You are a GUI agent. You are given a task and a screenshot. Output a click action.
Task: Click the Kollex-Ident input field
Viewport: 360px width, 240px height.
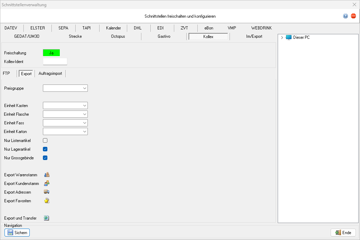point(55,62)
